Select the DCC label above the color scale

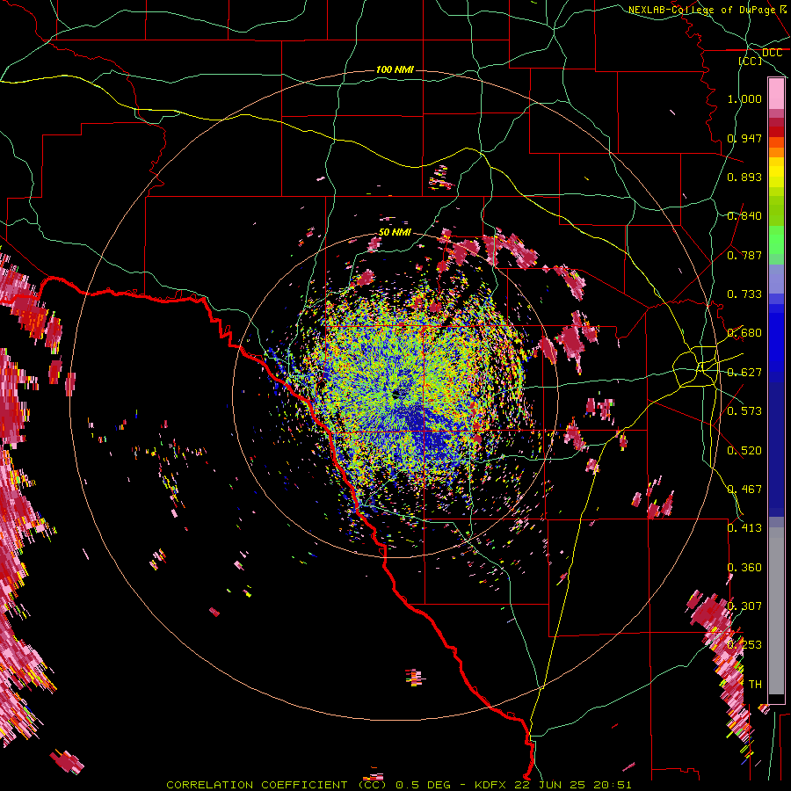(x=773, y=53)
